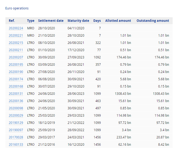Open reference 20160133 link
The height and width of the screenshot is (150, 174).
coord(16,144)
